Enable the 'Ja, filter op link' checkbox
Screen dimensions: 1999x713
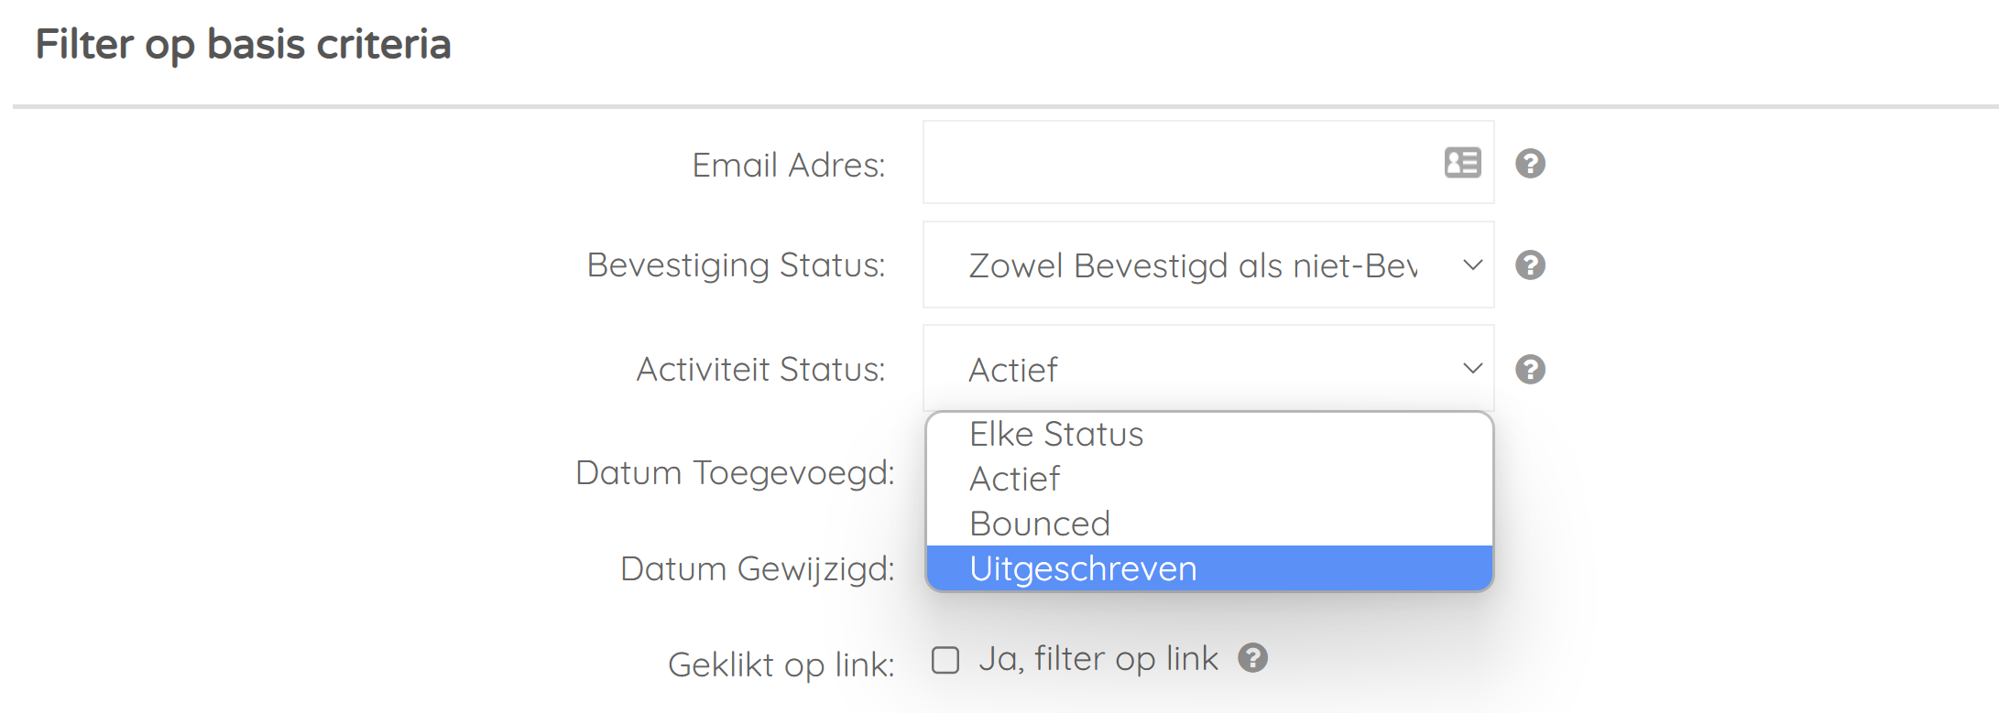(x=945, y=660)
